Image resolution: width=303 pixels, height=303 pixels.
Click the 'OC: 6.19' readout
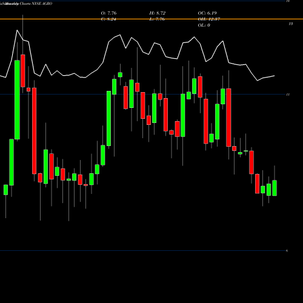(207, 13)
